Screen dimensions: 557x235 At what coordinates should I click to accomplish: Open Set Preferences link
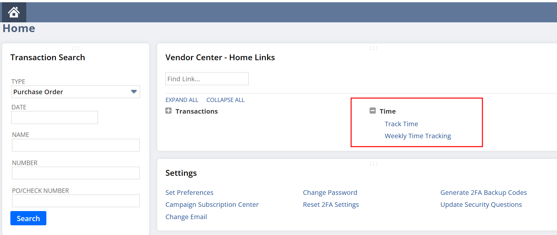pos(189,193)
